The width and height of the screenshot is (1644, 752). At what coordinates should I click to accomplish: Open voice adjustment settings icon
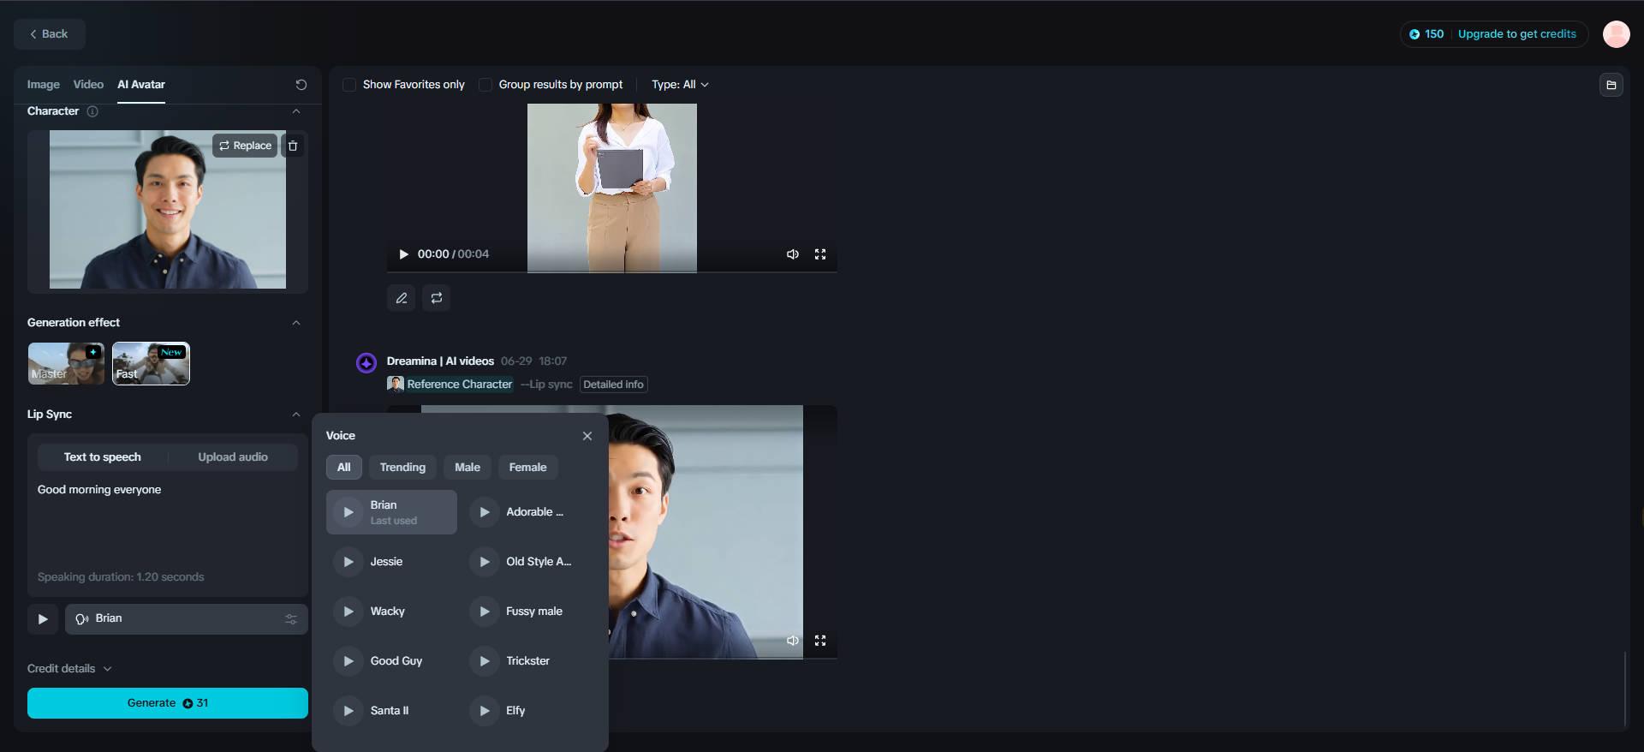(x=291, y=619)
